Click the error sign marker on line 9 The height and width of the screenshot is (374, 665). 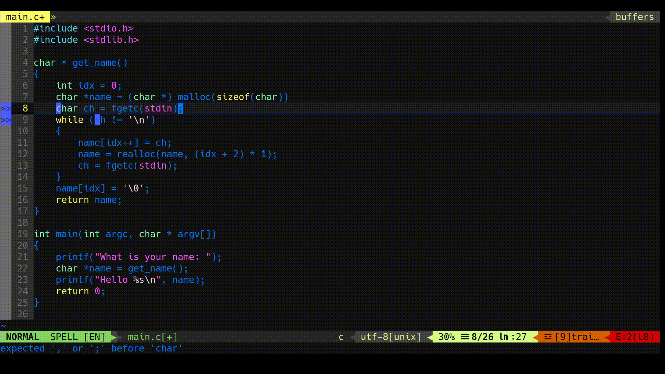point(6,120)
